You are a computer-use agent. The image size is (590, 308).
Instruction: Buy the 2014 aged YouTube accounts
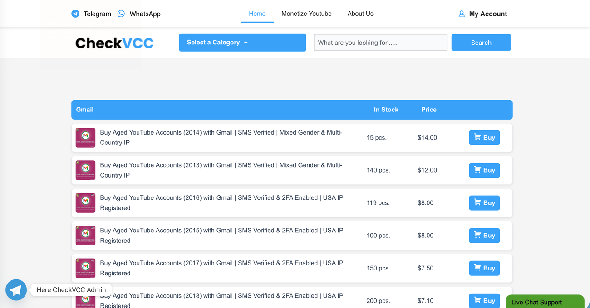pyautogui.click(x=484, y=138)
